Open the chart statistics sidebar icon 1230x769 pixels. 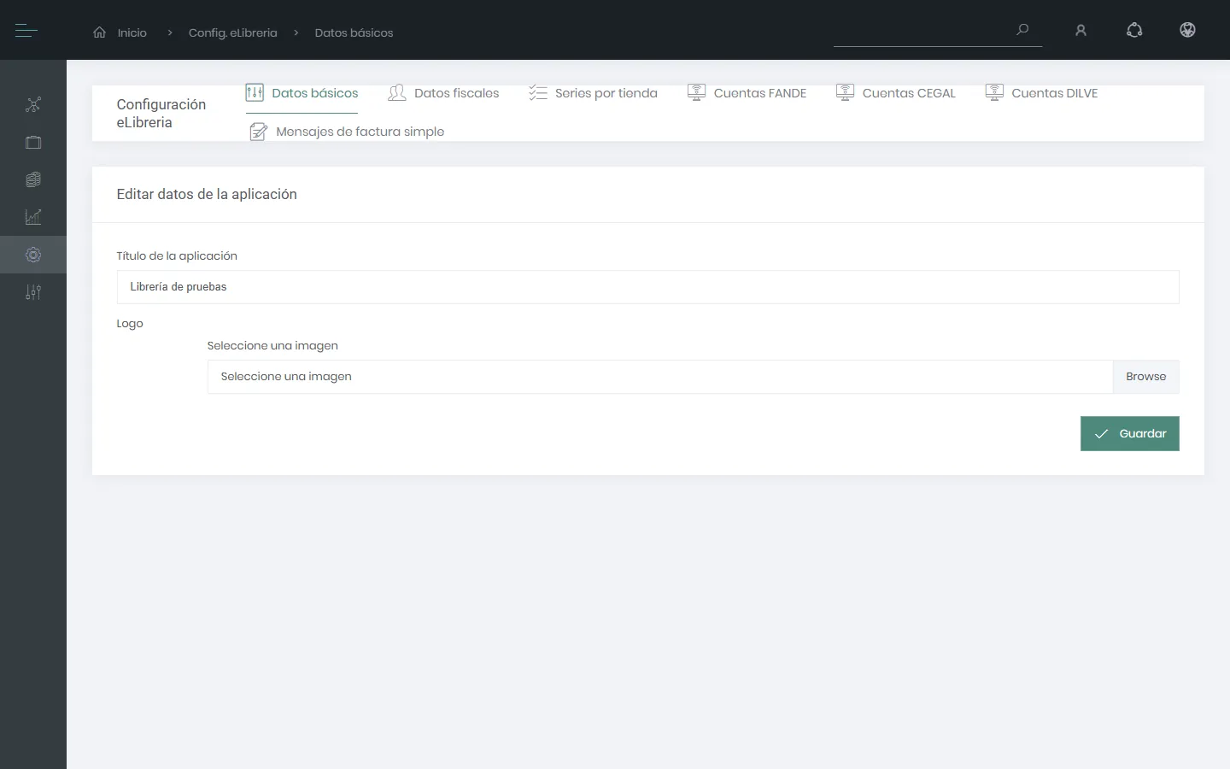[33, 217]
